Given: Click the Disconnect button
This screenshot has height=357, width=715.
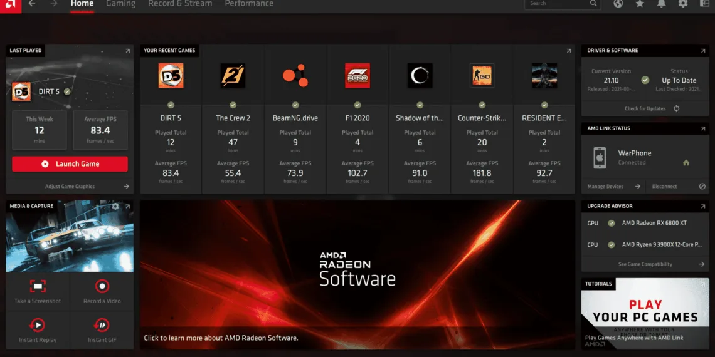Looking at the screenshot, I should 664,186.
